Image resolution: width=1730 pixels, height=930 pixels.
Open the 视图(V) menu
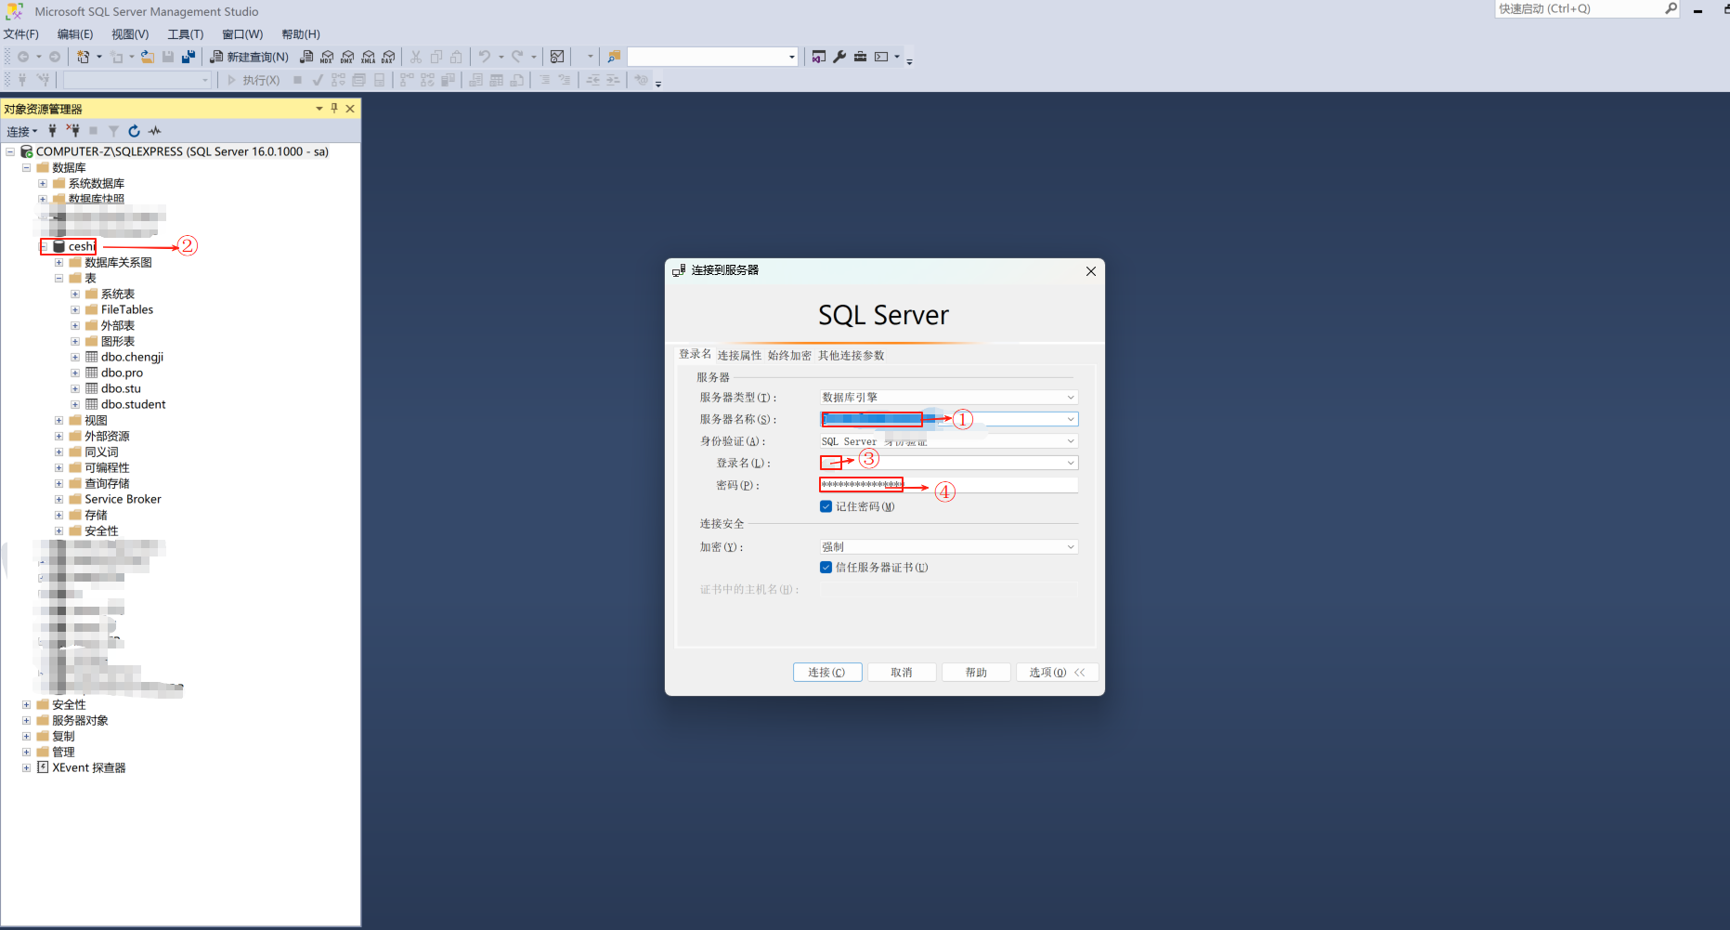130,34
